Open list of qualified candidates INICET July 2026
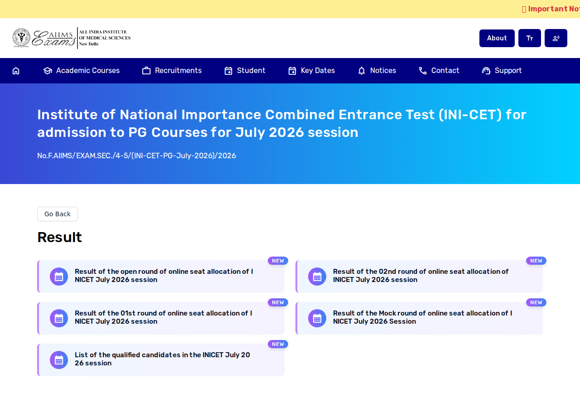This screenshot has height=408, width=580. click(161, 360)
